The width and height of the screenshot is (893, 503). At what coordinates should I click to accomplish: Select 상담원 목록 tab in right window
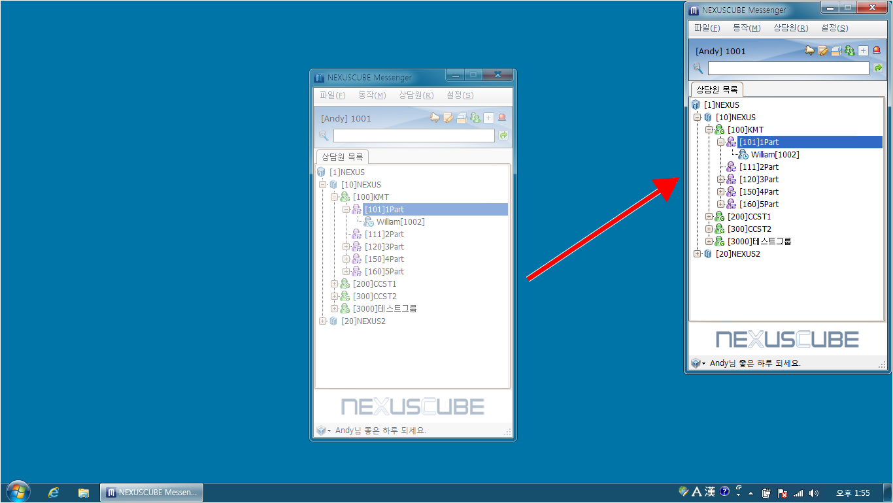(717, 89)
